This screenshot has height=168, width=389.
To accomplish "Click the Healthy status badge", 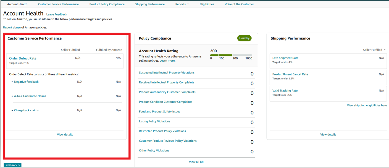I will 244,38.
